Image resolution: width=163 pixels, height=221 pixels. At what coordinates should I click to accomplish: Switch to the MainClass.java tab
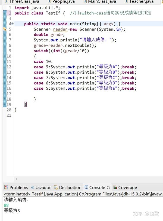click(100, 2)
